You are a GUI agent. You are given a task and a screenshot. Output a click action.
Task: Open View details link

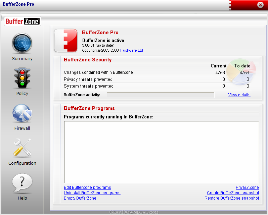click(239, 95)
